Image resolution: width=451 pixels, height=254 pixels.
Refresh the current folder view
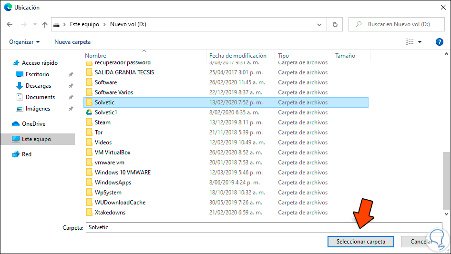pyautogui.click(x=335, y=24)
